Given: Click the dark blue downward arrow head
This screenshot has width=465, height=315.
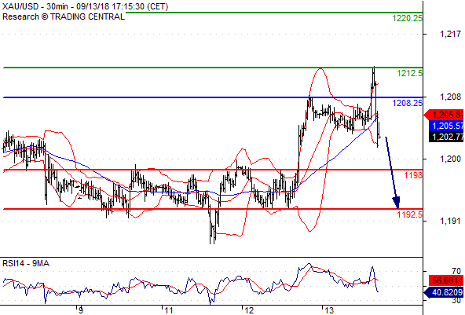Looking at the screenshot, I should [397, 203].
